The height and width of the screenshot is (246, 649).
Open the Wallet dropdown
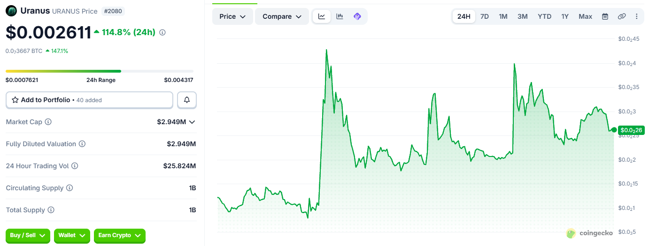[x=72, y=235]
